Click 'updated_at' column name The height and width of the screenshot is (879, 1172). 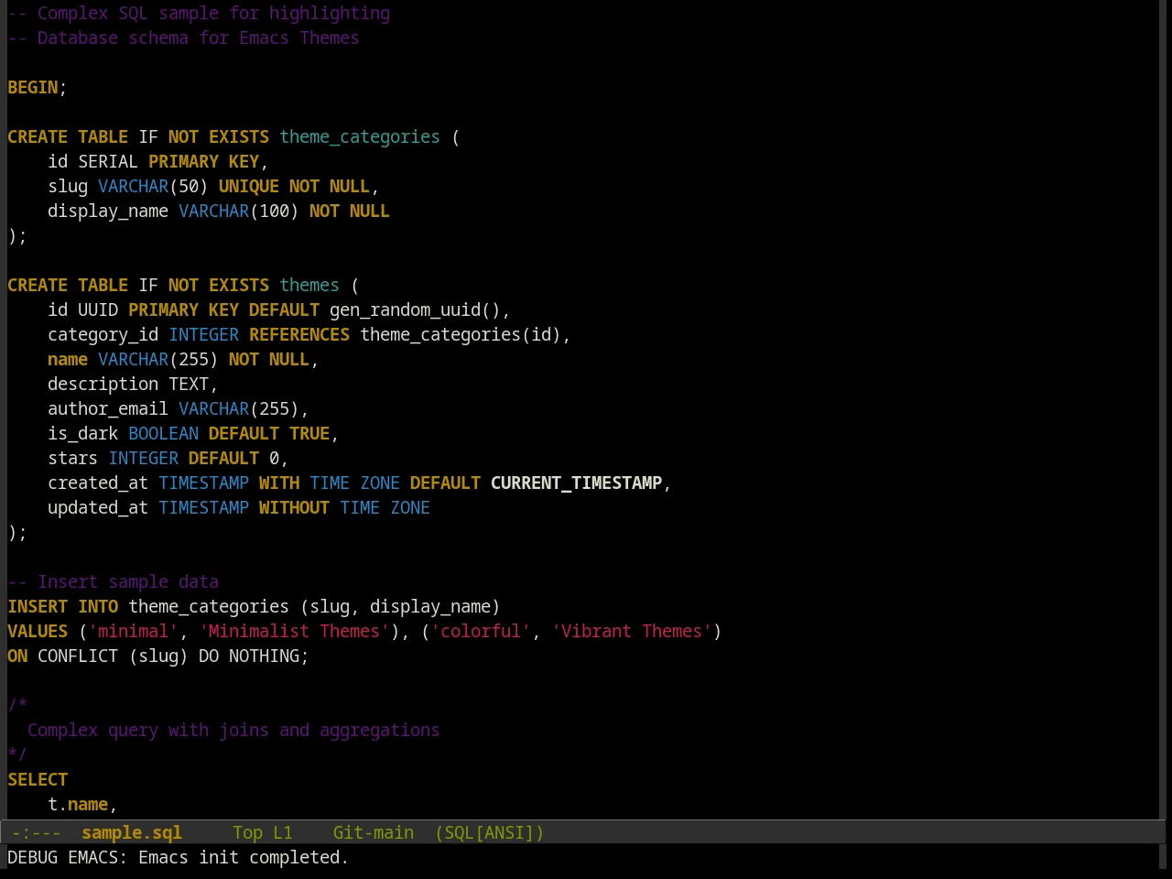tap(98, 508)
